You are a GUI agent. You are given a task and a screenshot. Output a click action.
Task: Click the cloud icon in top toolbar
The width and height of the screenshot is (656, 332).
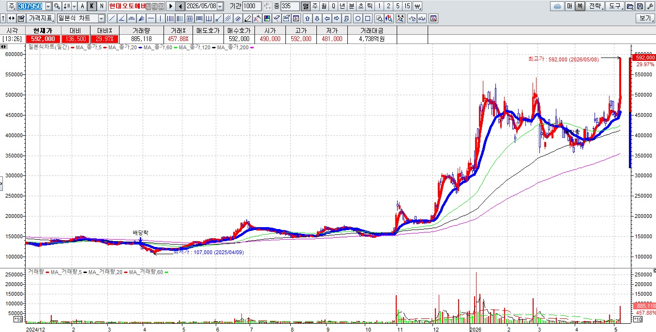[x=558, y=6]
